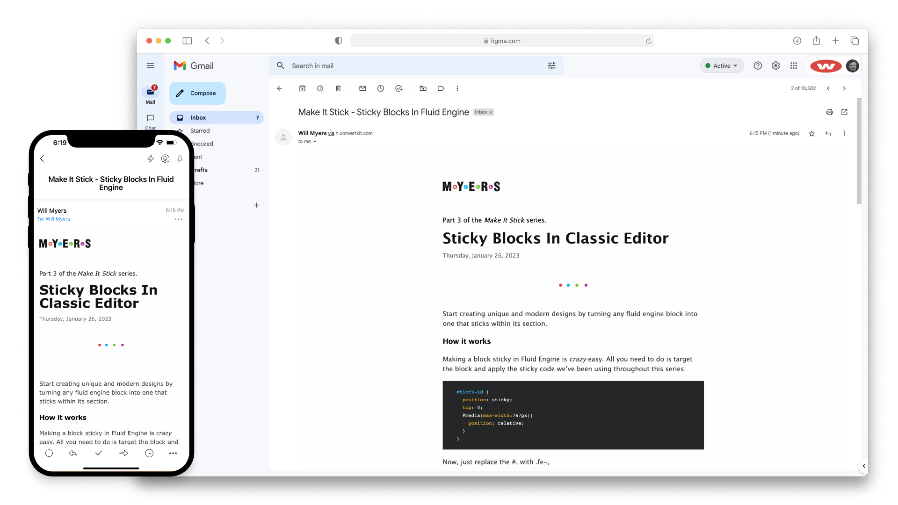Apply a label to the email
This screenshot has height=505, width=898.
441,88
